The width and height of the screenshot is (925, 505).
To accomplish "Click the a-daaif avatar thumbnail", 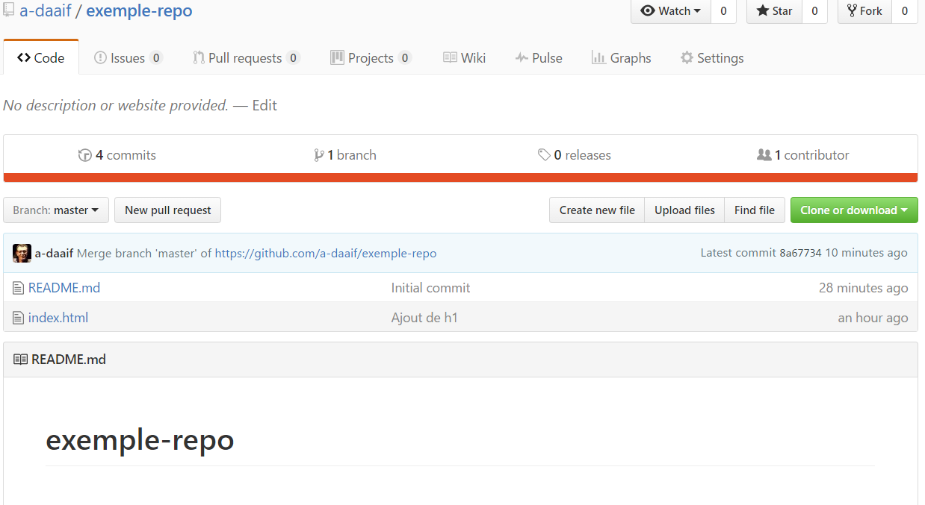I will pos(22,253).
